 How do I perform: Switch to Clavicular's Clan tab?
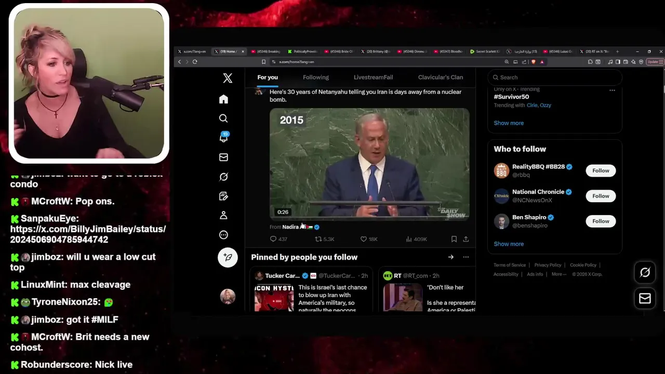pyautogui.click(x=441, y=77)
